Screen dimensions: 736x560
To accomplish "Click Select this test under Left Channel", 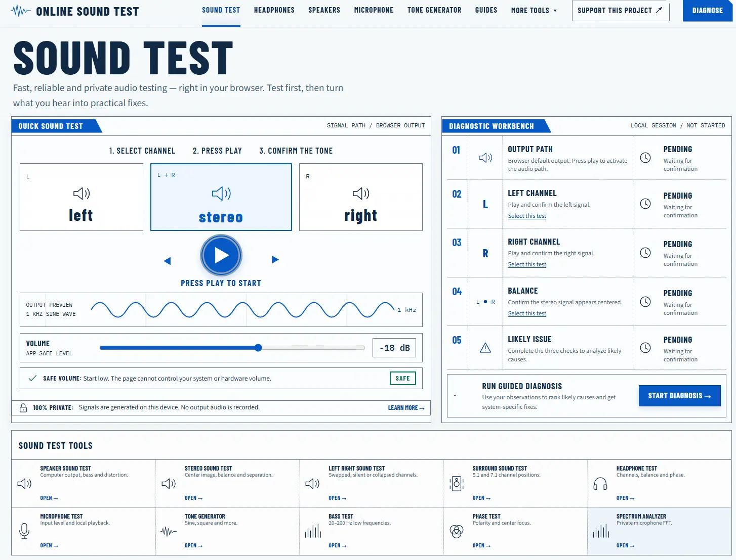I will tap(527, 216).
